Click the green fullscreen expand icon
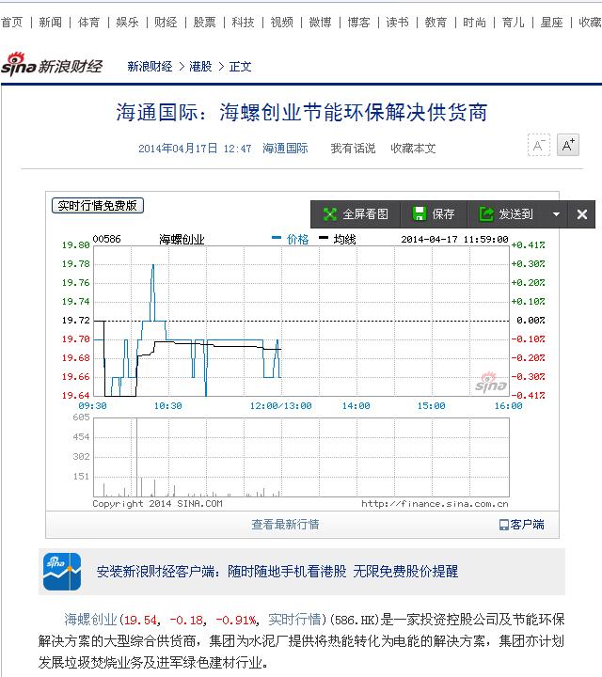 [330, 214]
